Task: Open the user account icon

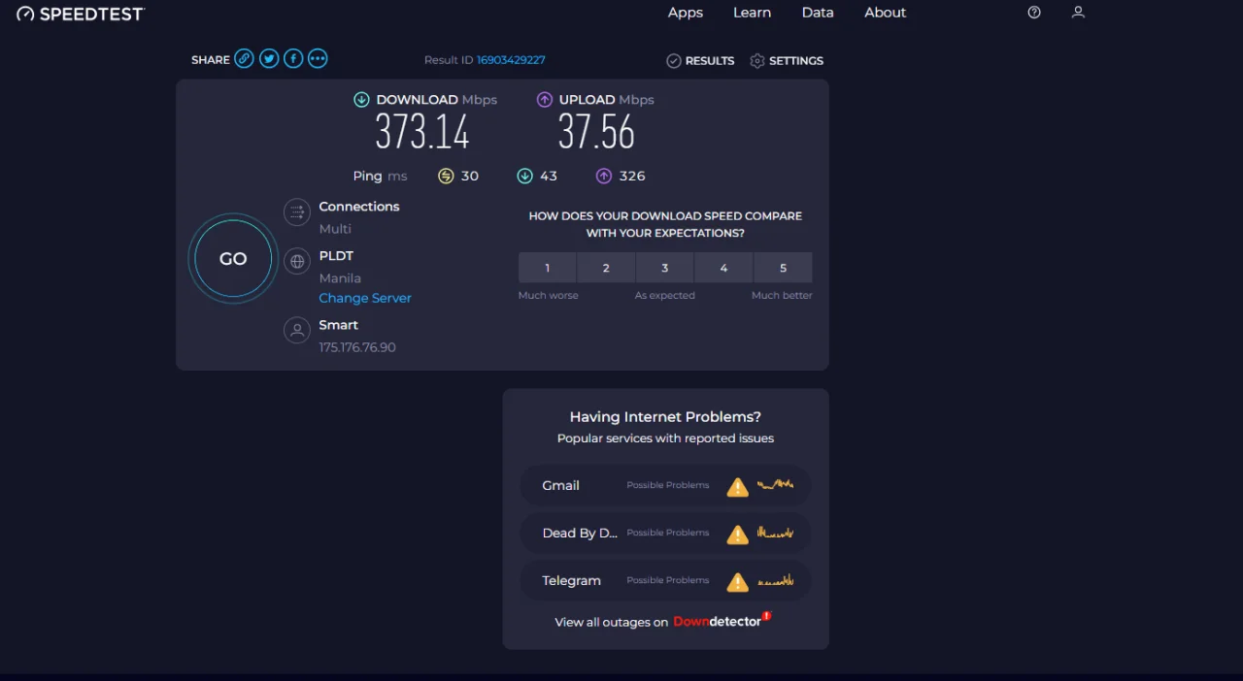Action: click(x=1078, y=13)
